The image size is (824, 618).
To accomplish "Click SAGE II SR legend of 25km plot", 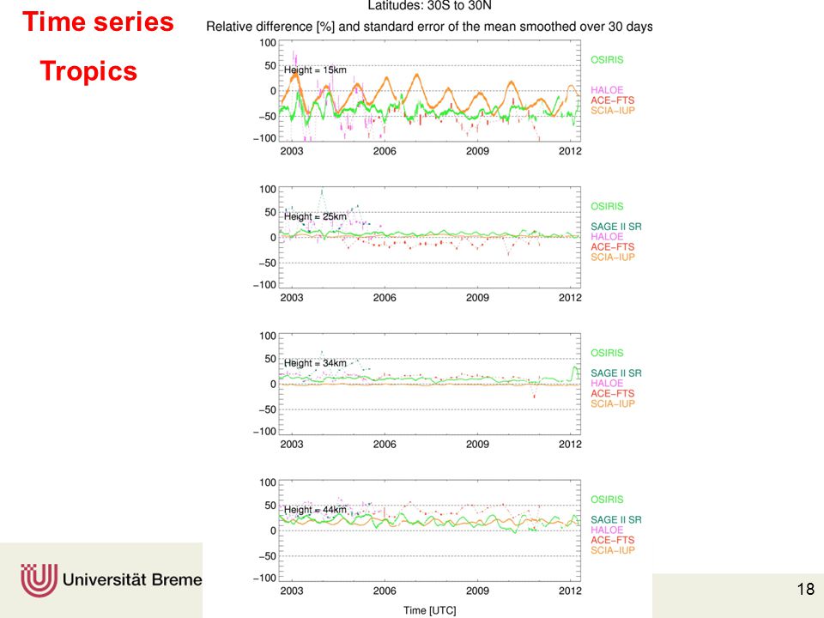I will click(616, 227).
